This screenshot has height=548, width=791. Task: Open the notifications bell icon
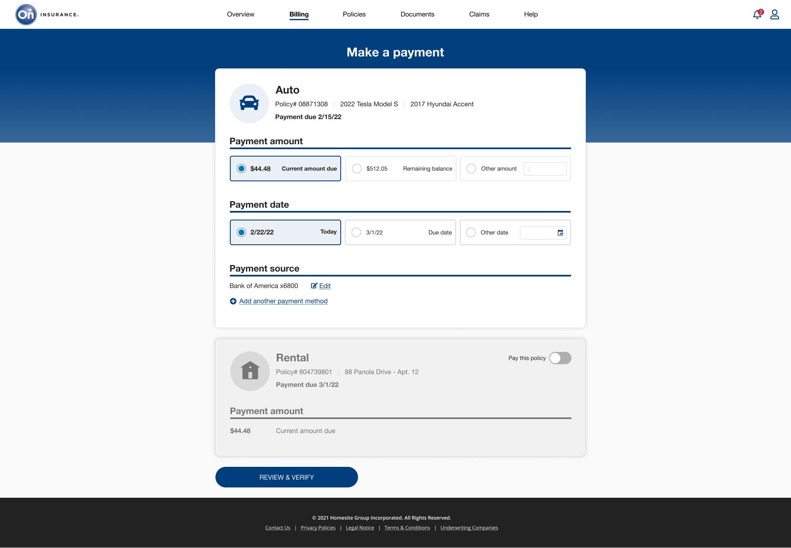pyautogui.click(x=757, y=15)
